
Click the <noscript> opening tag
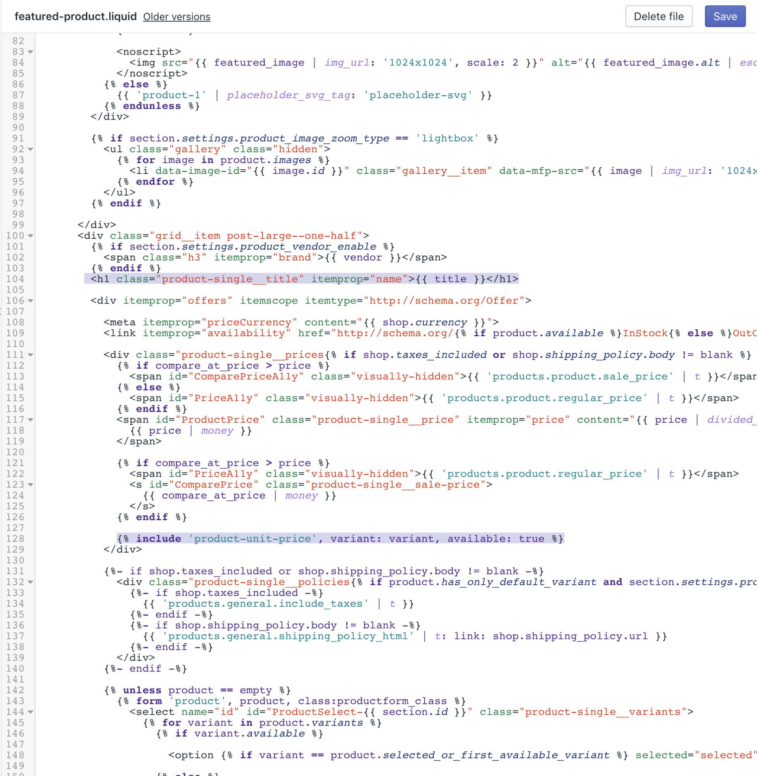[x=149, y=52]
